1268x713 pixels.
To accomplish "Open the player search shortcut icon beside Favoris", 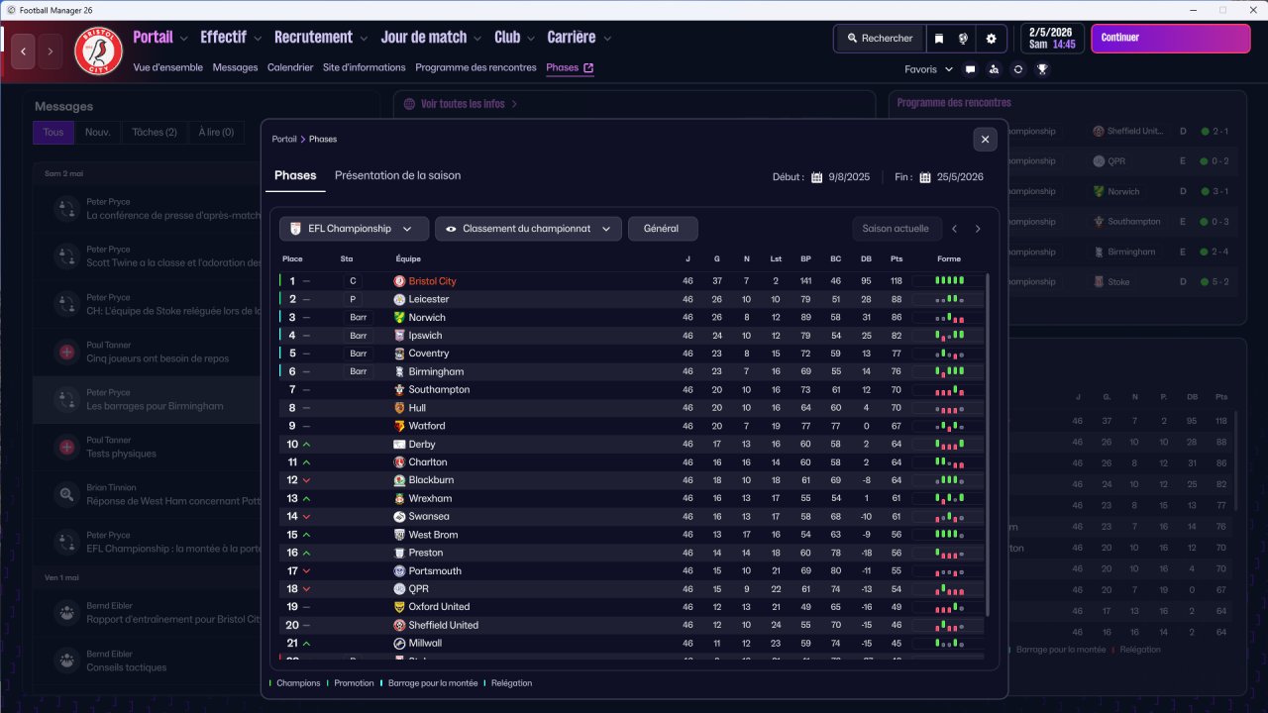I will pyautogui.click(x=994, y=69).
